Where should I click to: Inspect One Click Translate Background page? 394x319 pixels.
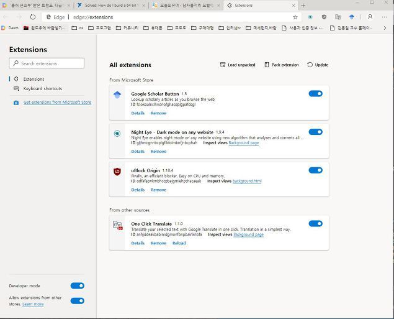point(249,234)
